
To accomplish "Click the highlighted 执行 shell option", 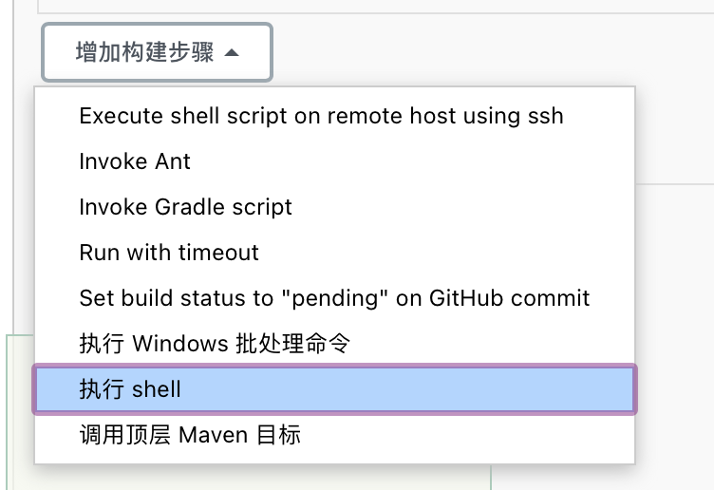I will pyautogui.click(x=334, y=389).
